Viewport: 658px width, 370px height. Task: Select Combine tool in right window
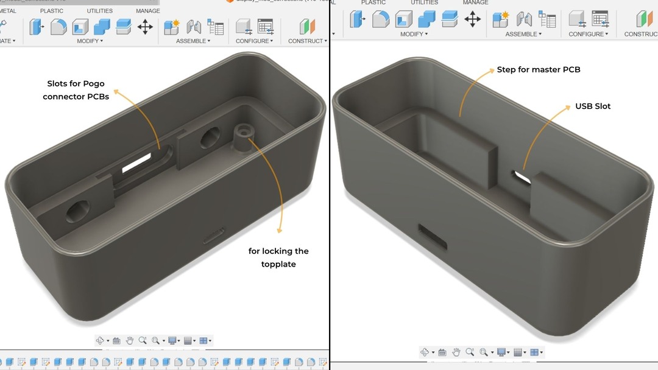click(x=426, y=19)
